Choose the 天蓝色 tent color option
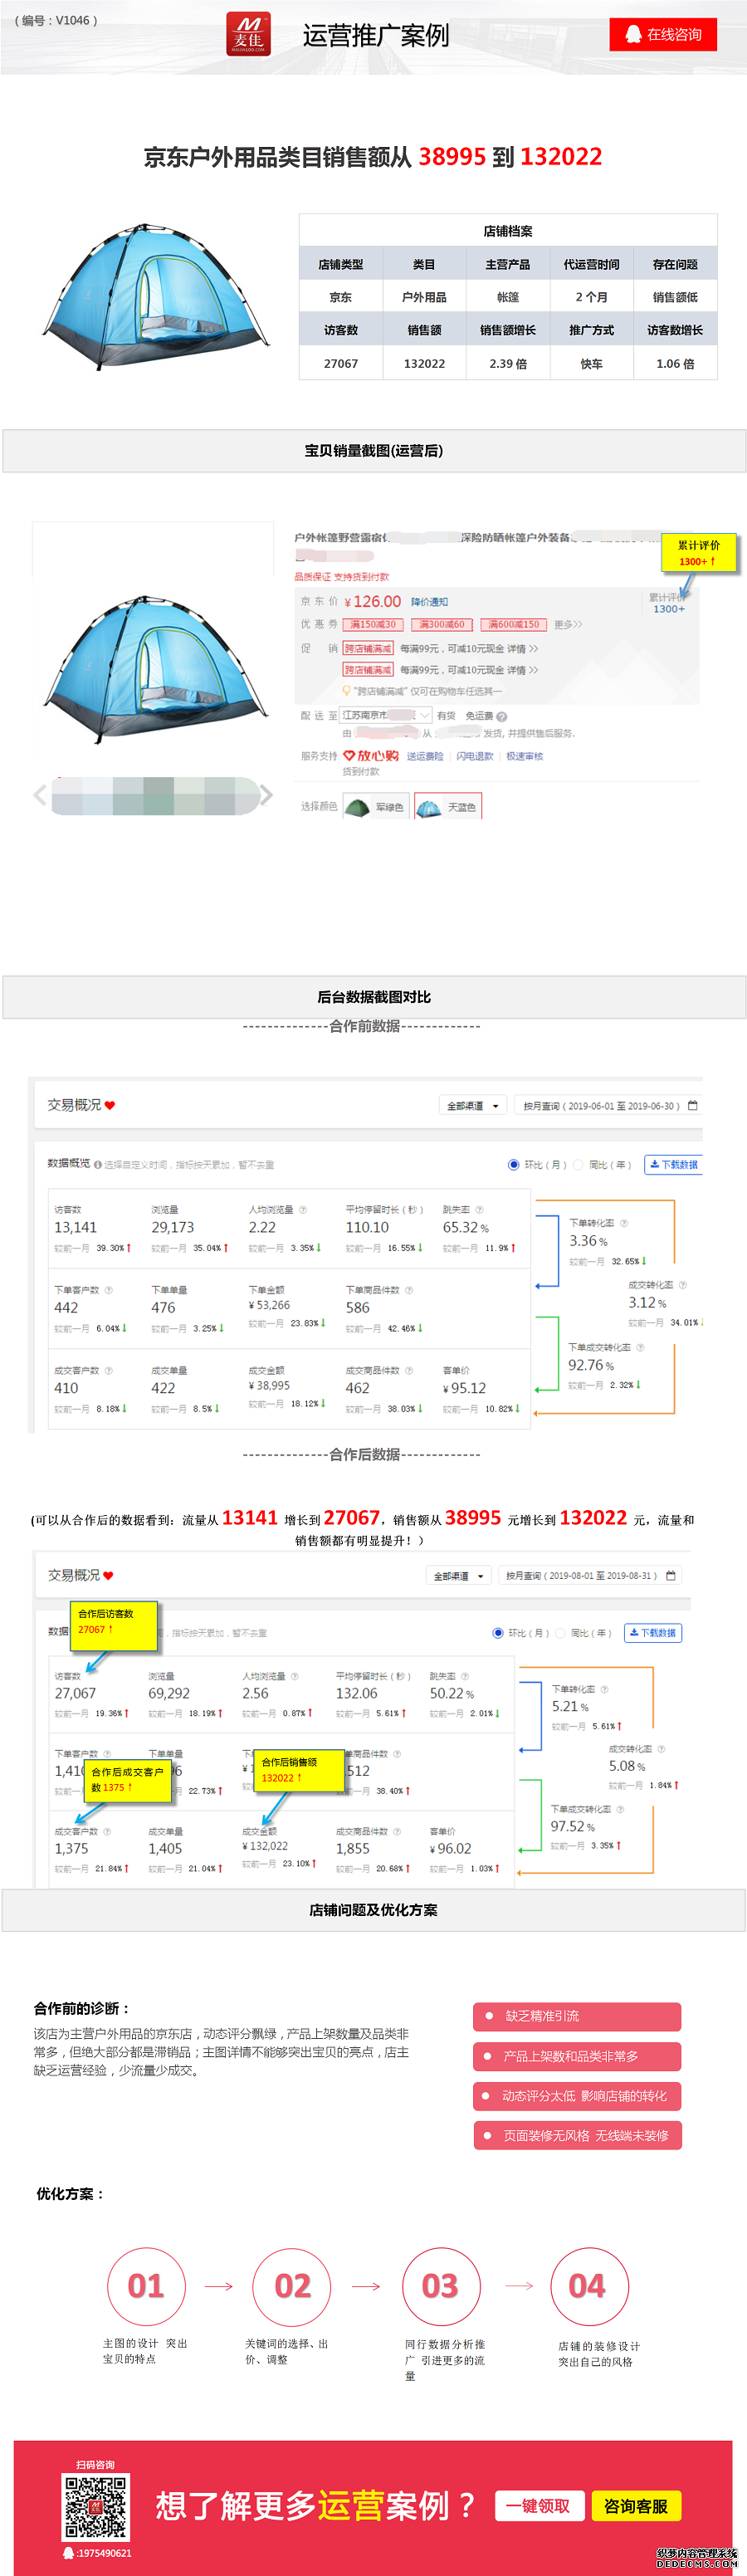The height and width of the screenshot is (2576, 747). (x=447, y=806)
